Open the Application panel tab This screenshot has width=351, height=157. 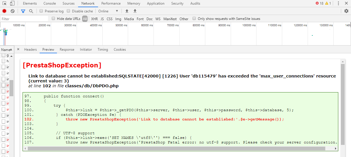(156, 3)
